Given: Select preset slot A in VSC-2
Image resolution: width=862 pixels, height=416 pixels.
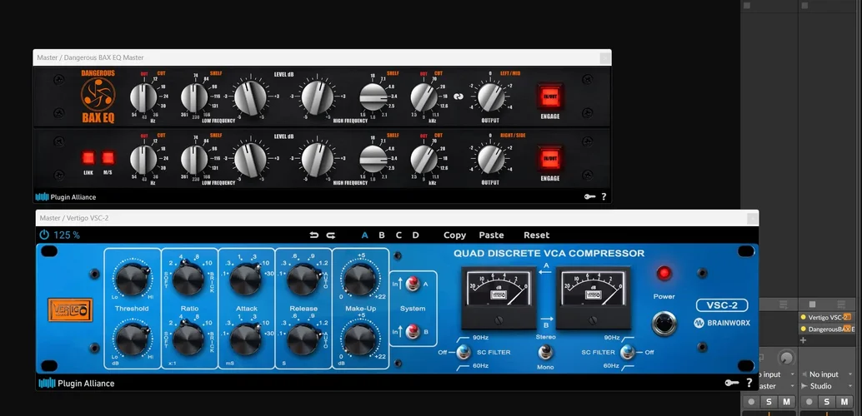Looking at the screenshot, I should tap(364, 235).
